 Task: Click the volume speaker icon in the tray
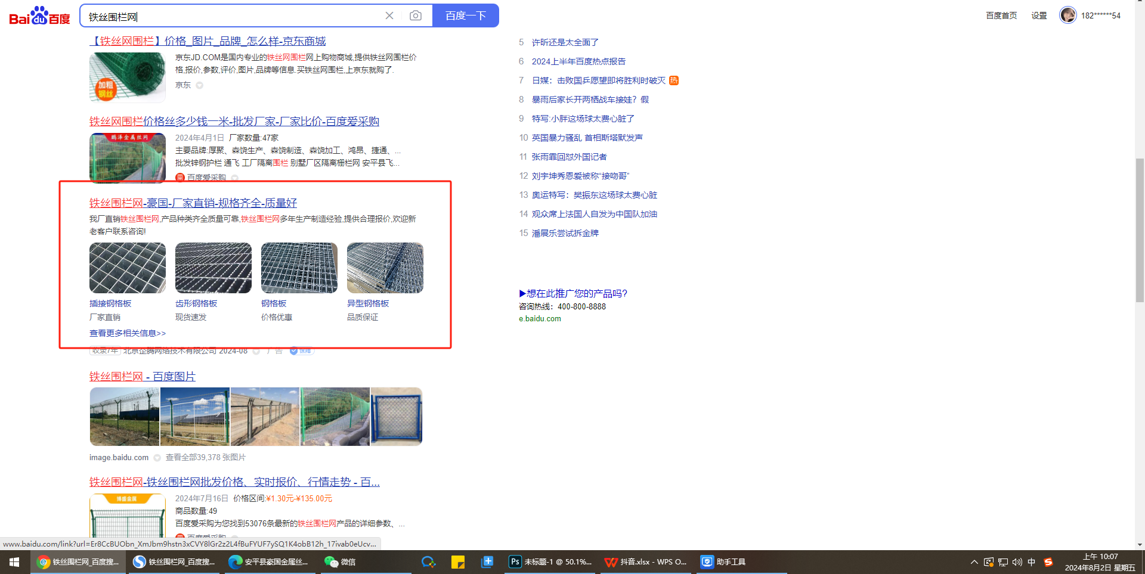(x=1017, y=562)
